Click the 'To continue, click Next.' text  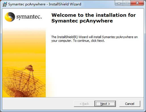89,41
